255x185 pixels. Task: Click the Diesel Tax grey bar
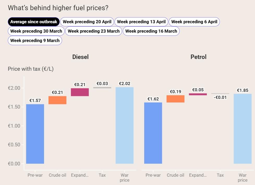(x=102, y=88)
